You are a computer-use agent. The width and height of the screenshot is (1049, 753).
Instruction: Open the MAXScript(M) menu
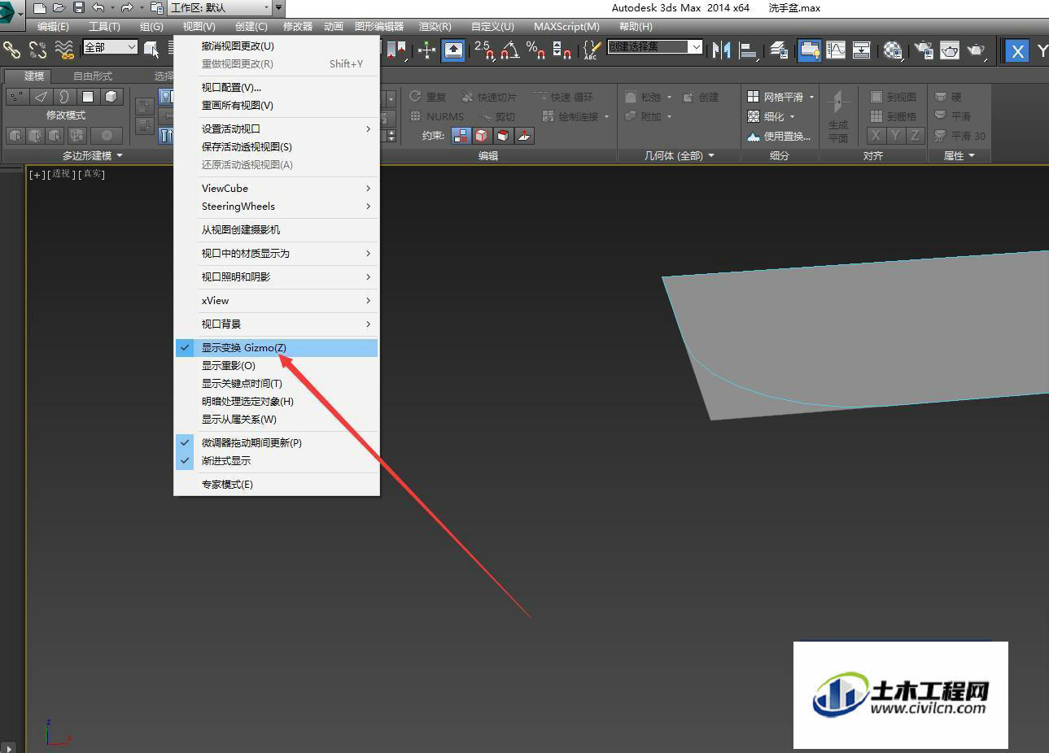coord(566,27)
